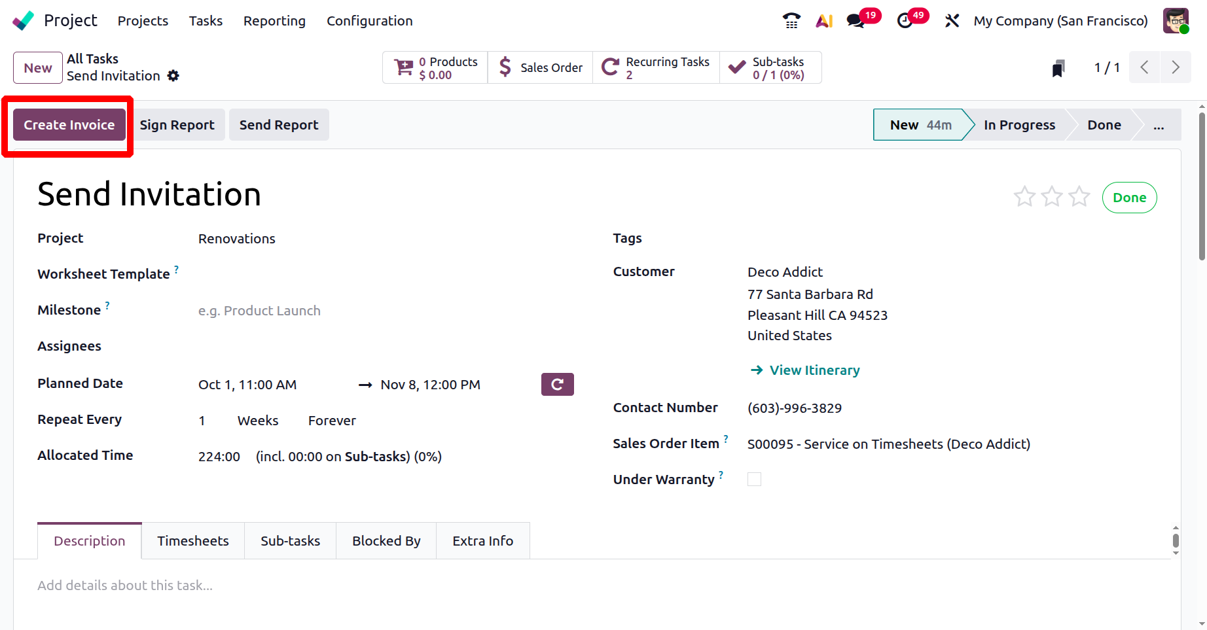The height and width of the screenshot is (630, 1207).
Task: Open the Weeks repeat unit dropdown
Action: [x=258, y=421]
